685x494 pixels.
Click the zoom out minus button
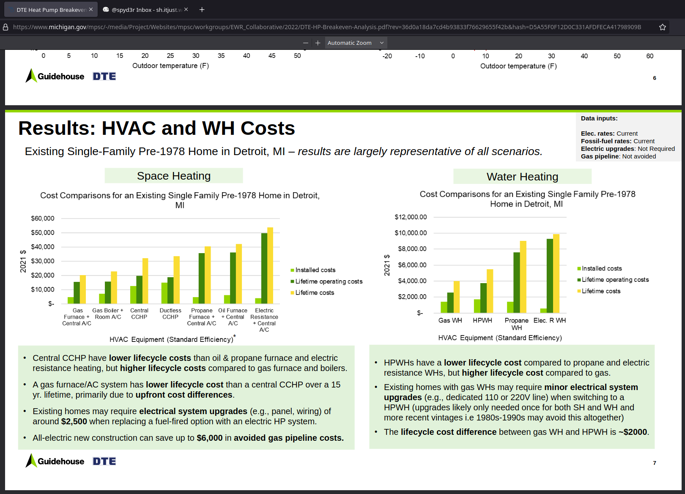click(305, 43)
